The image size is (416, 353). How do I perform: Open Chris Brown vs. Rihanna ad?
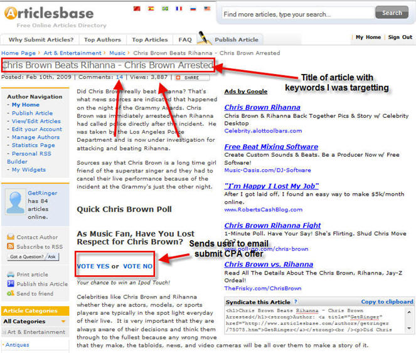[x=269, y=265]
